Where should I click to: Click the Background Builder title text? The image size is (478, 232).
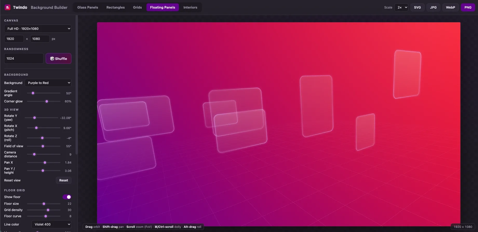click(x=49, y=7)
